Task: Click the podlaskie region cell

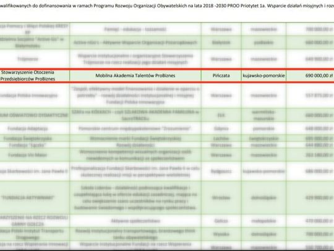Action: click(x=263, y=43)
